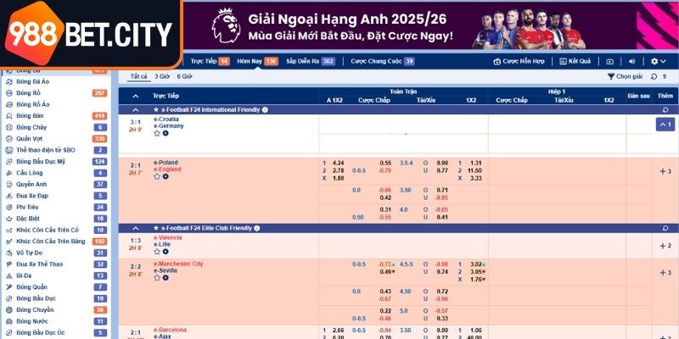Click the Bóng Bàn icon in sidebar
Image resolution: width=679 pixels, height=339 pixels.
point(8,116)
